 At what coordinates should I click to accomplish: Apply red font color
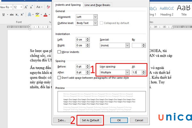(x=45, y=15)
